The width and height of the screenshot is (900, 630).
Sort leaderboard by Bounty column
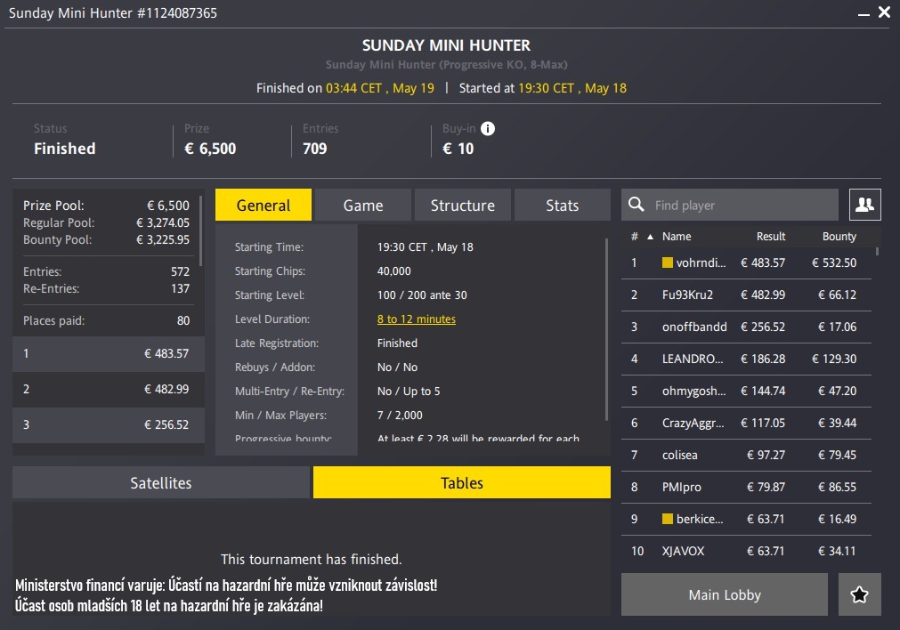839,237
